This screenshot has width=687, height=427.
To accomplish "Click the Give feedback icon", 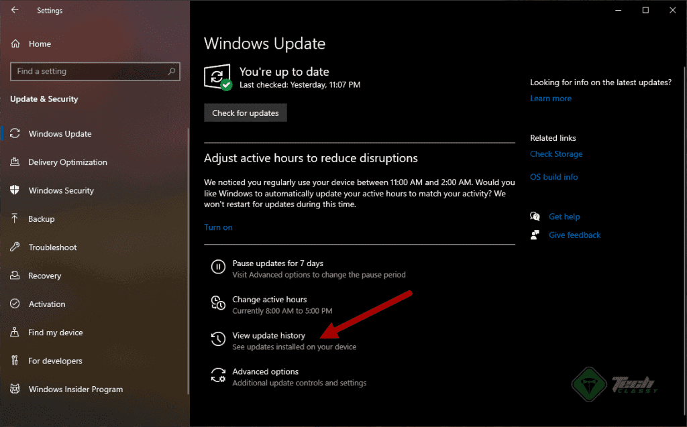I will [x=535, y=235].
